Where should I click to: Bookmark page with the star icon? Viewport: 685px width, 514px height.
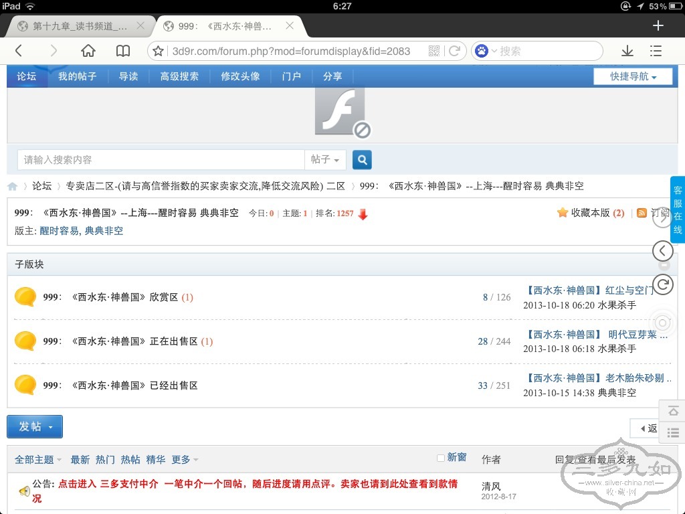coord(158,51)
